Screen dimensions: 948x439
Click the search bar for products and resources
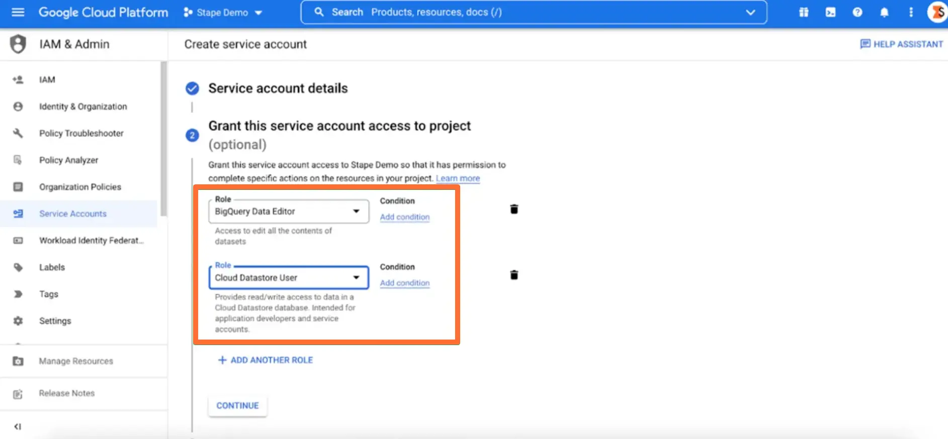click(x=533, y=12)
